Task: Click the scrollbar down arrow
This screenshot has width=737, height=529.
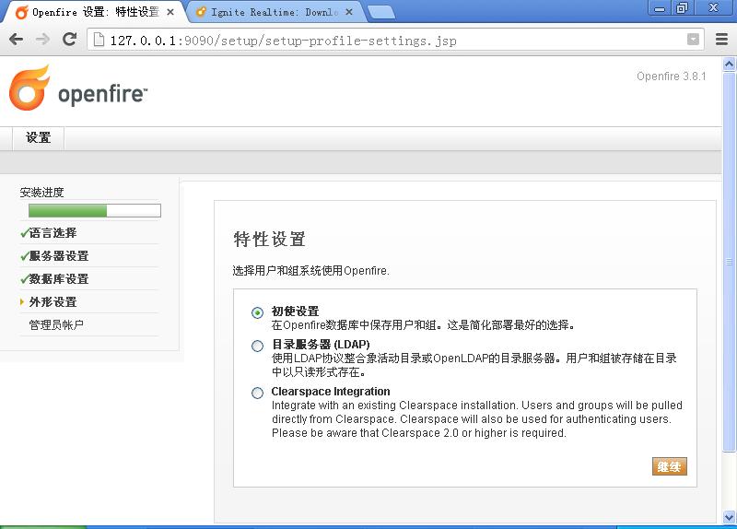Action: pos(729,517)
